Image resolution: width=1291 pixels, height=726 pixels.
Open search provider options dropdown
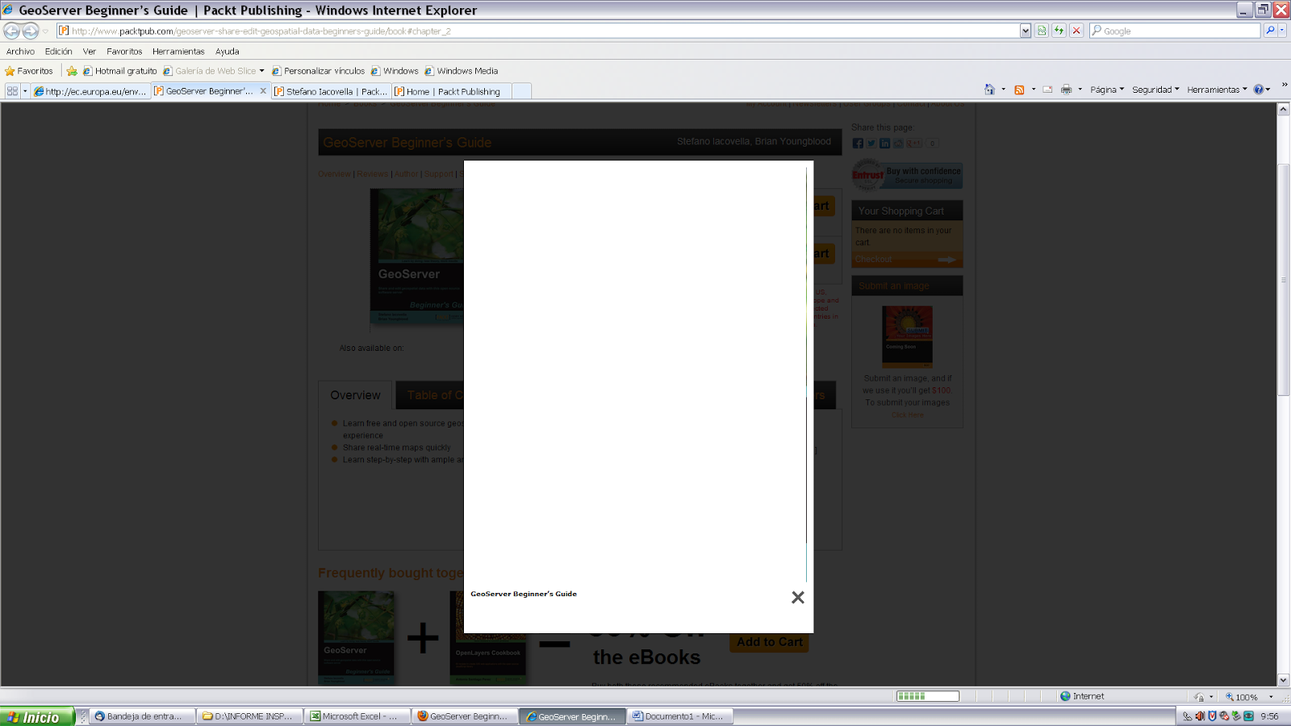(x=1282, y=31)
